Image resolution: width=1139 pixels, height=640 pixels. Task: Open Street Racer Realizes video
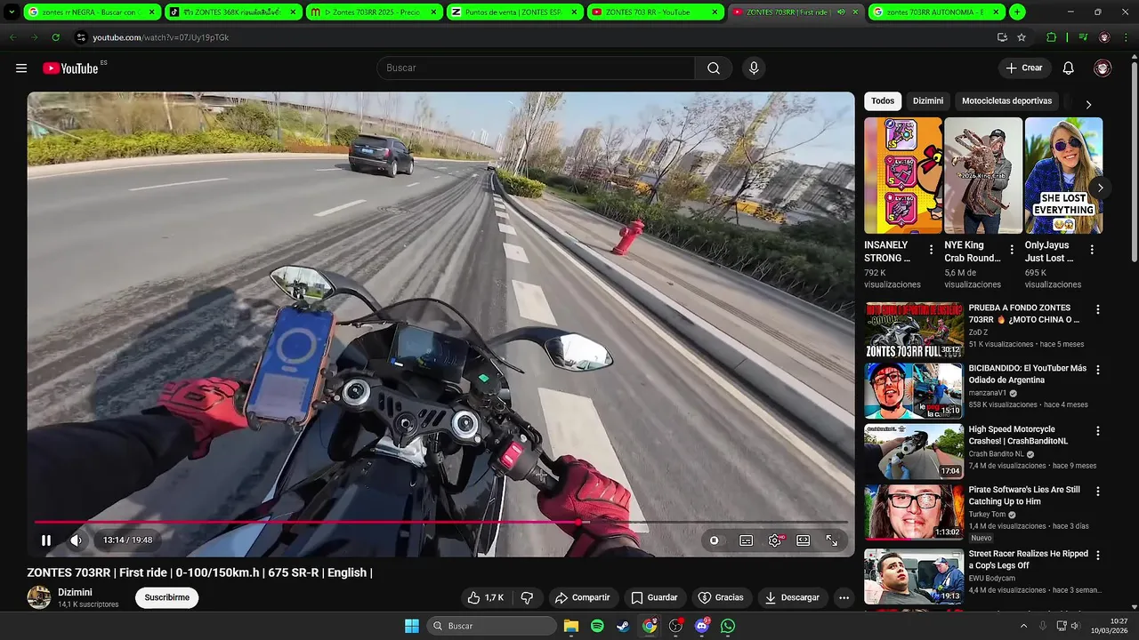click(914, 577)
